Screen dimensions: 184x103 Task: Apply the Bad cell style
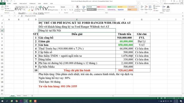click(x=102, y=7)
